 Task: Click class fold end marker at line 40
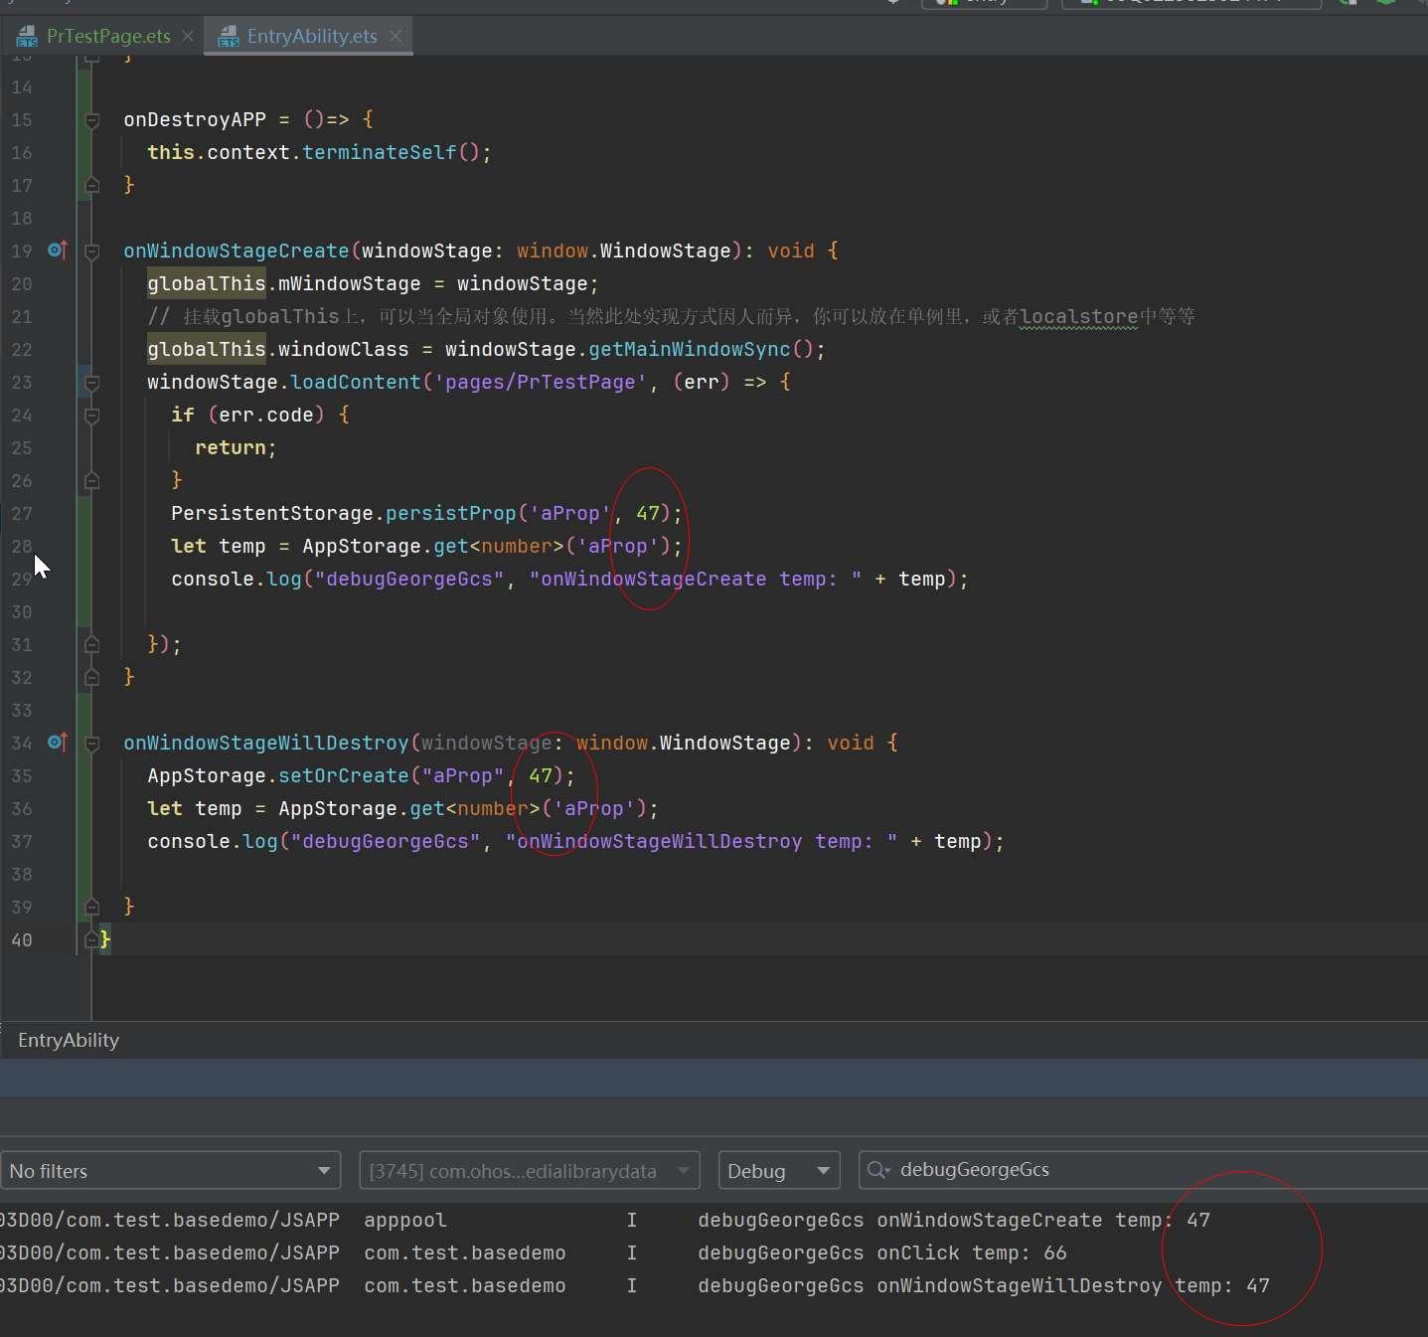[91, 939]
